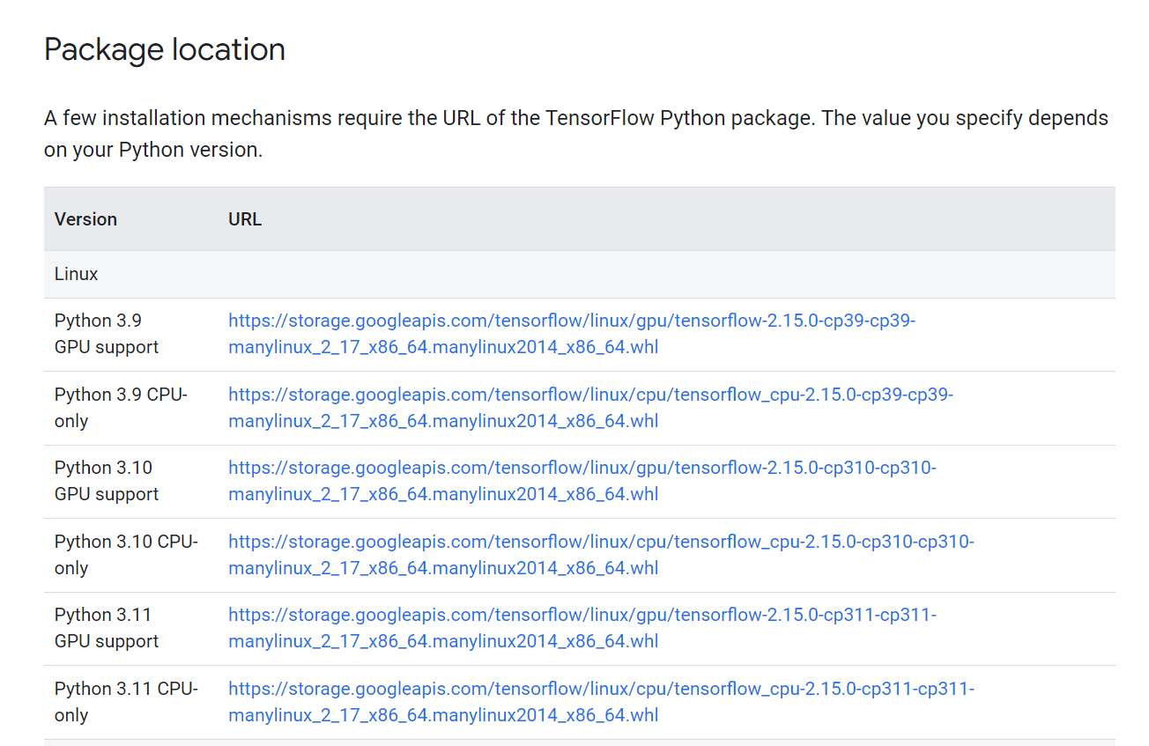1149x746 pixels.
Task: Select the 'Python 3.10 CPU-only' version cell
Action: 126,555
